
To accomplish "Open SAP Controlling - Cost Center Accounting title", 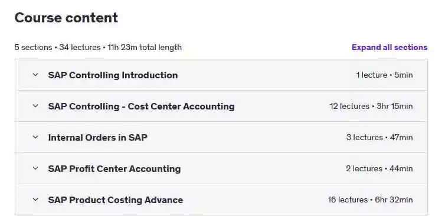I will click(141, 107).
